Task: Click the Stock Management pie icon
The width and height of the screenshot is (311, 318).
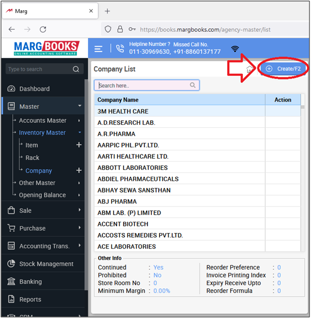Action: 11,263
